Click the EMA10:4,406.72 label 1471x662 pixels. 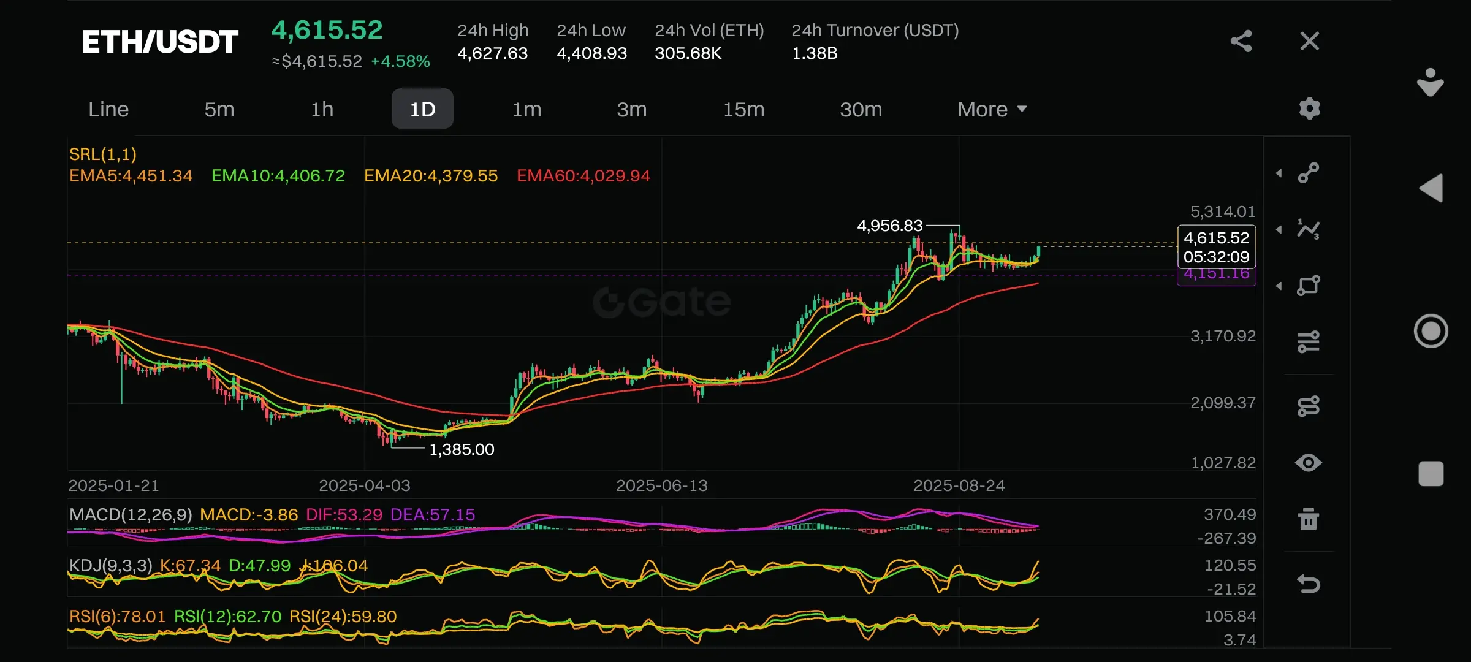click(278, 176)
